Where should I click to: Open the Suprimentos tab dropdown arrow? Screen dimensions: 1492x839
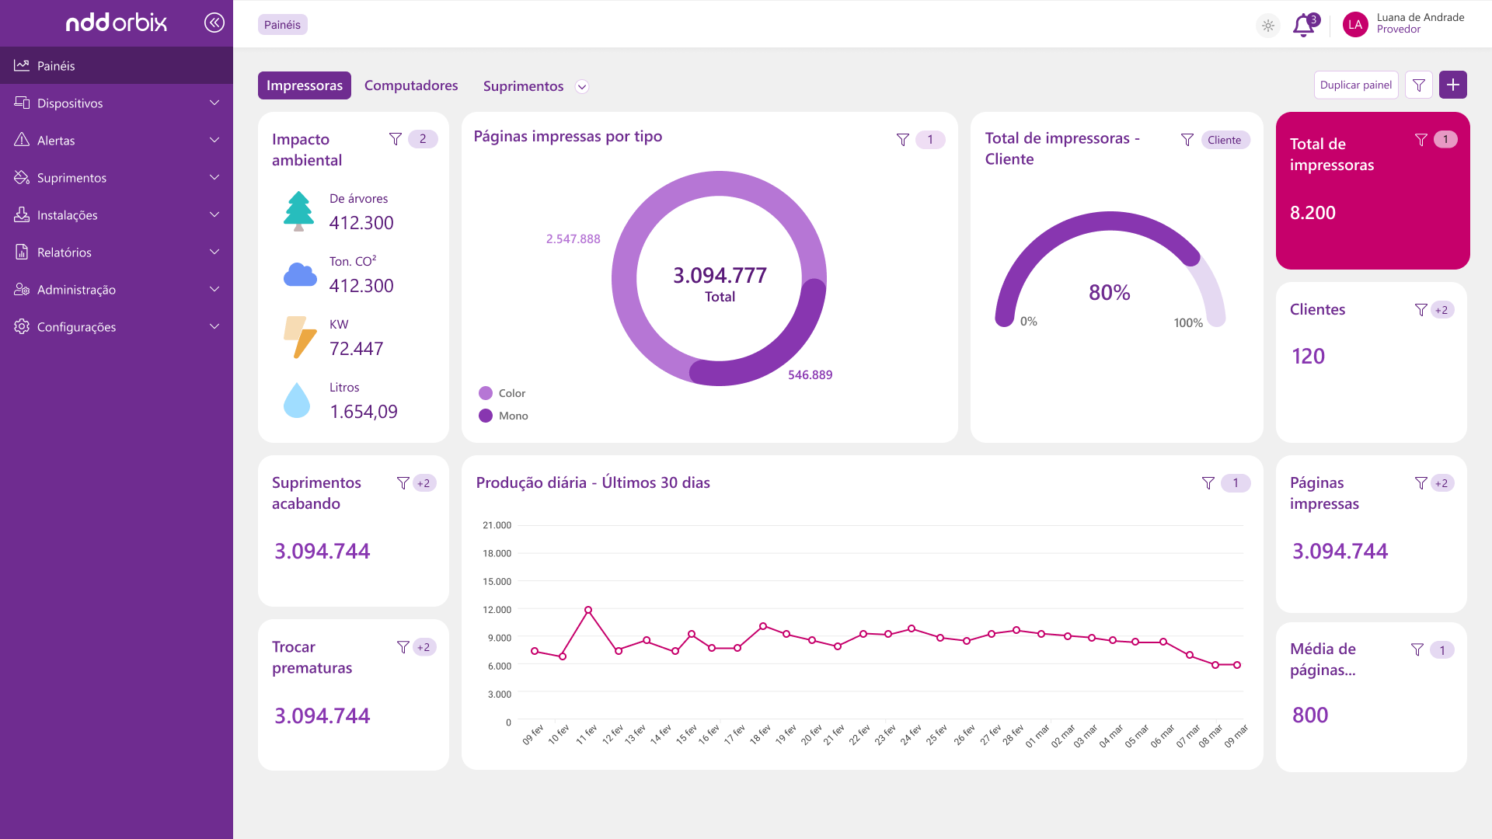pyautogui.click(x=581, y=86)
